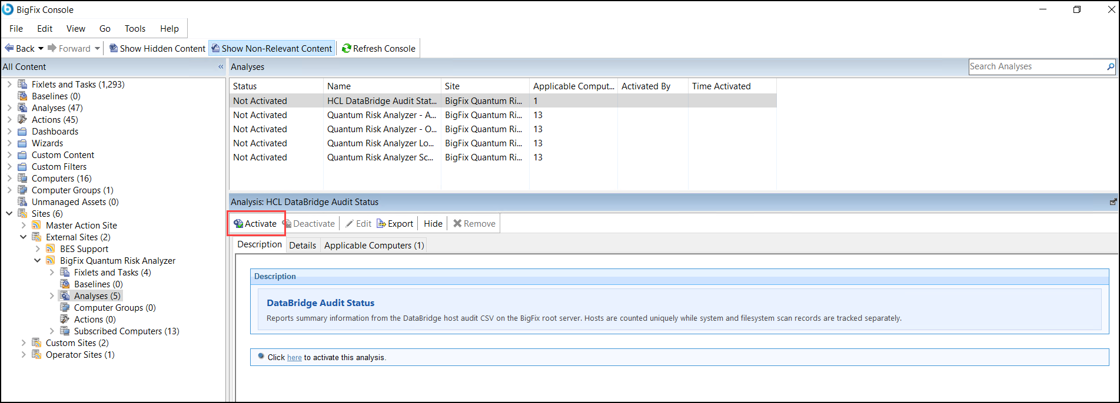Open the Back history dropdown arrow
The height and width of the screenshot is (403, 1120).
[x=41, y=49]
